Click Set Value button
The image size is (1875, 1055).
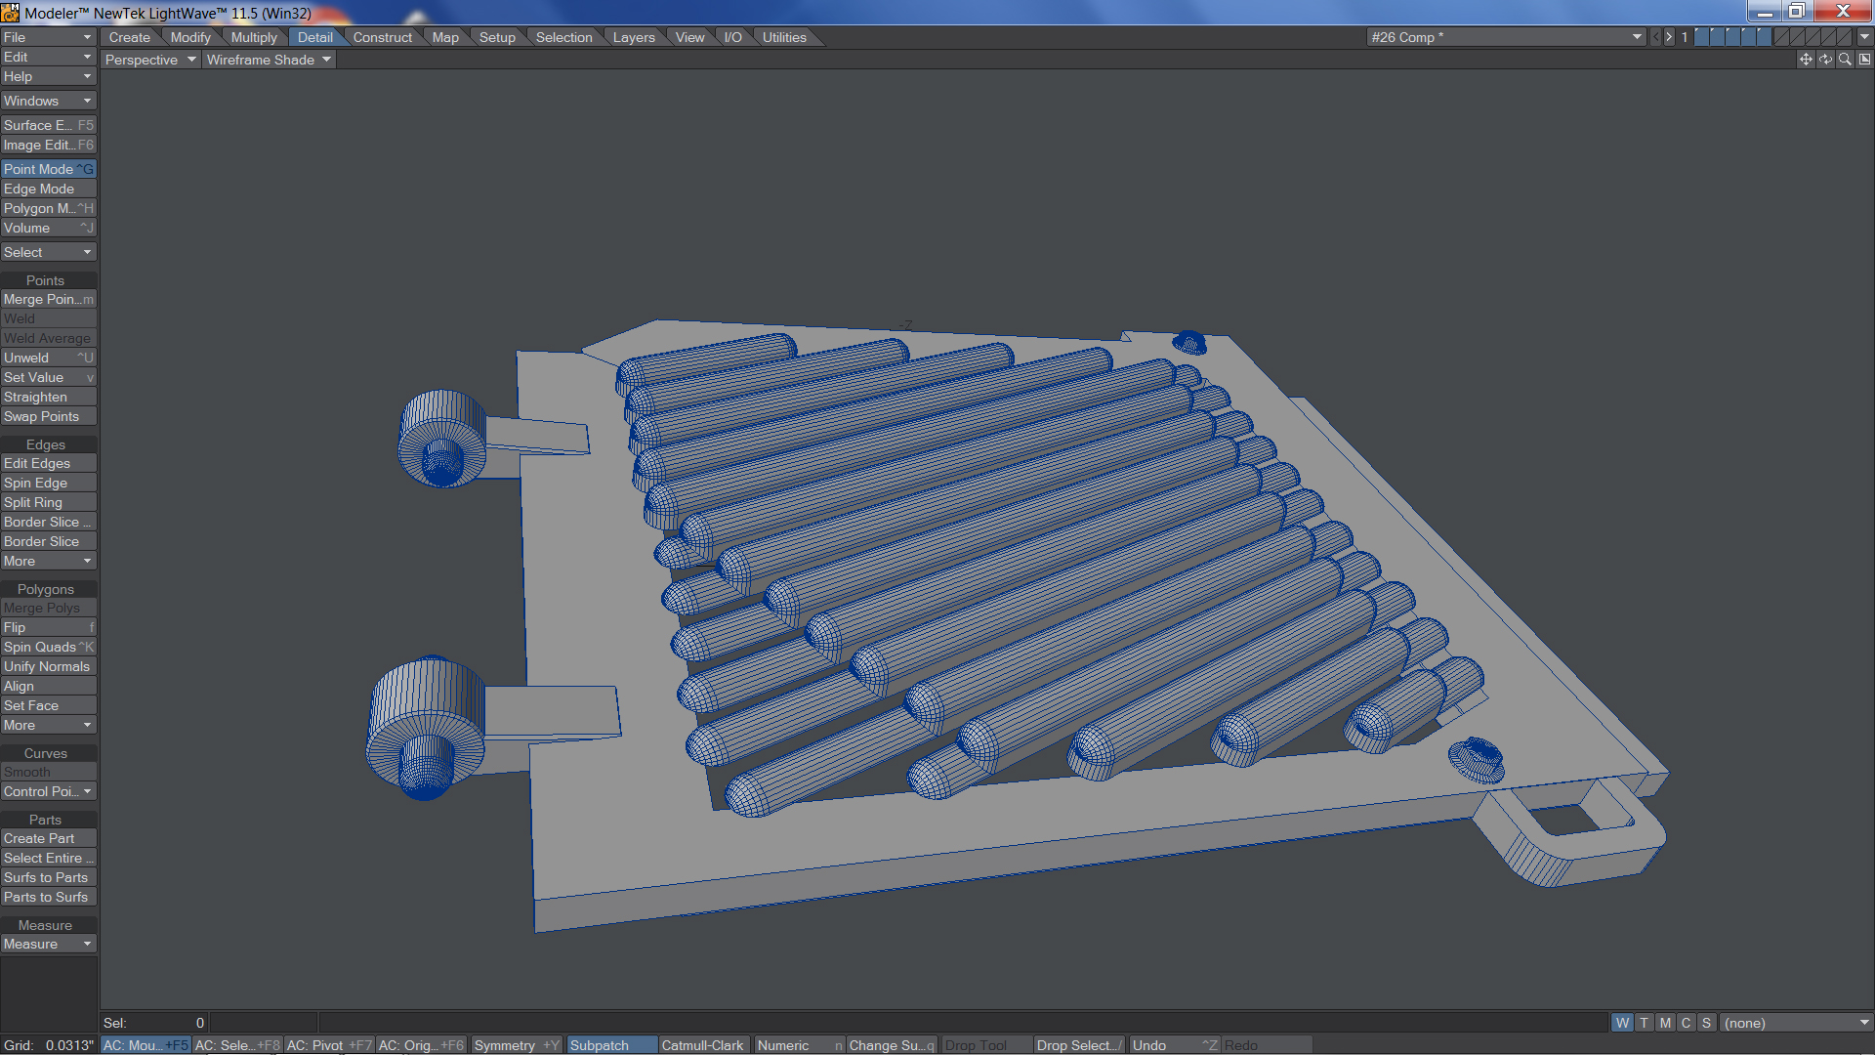coord(48,377)
